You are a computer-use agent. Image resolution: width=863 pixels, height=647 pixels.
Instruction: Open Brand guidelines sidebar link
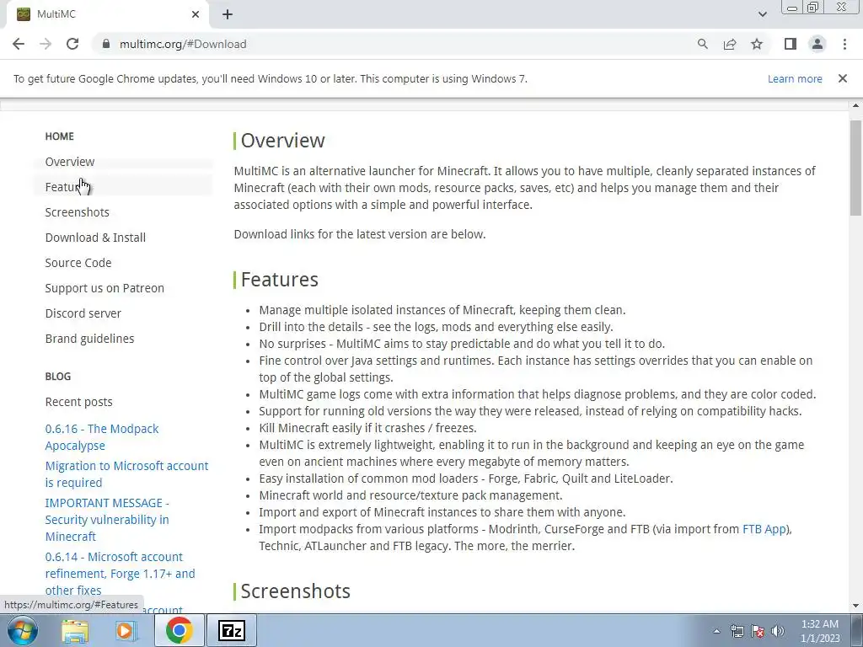click(89, 339)
